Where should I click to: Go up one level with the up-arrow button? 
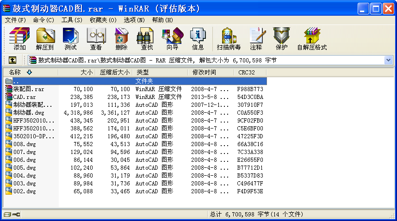(x=12, y=60)
